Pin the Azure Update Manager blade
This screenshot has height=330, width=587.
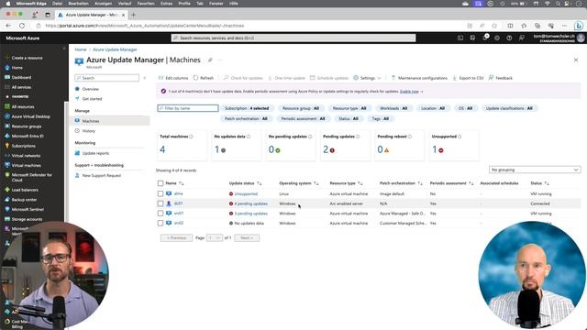click(210, 60)
